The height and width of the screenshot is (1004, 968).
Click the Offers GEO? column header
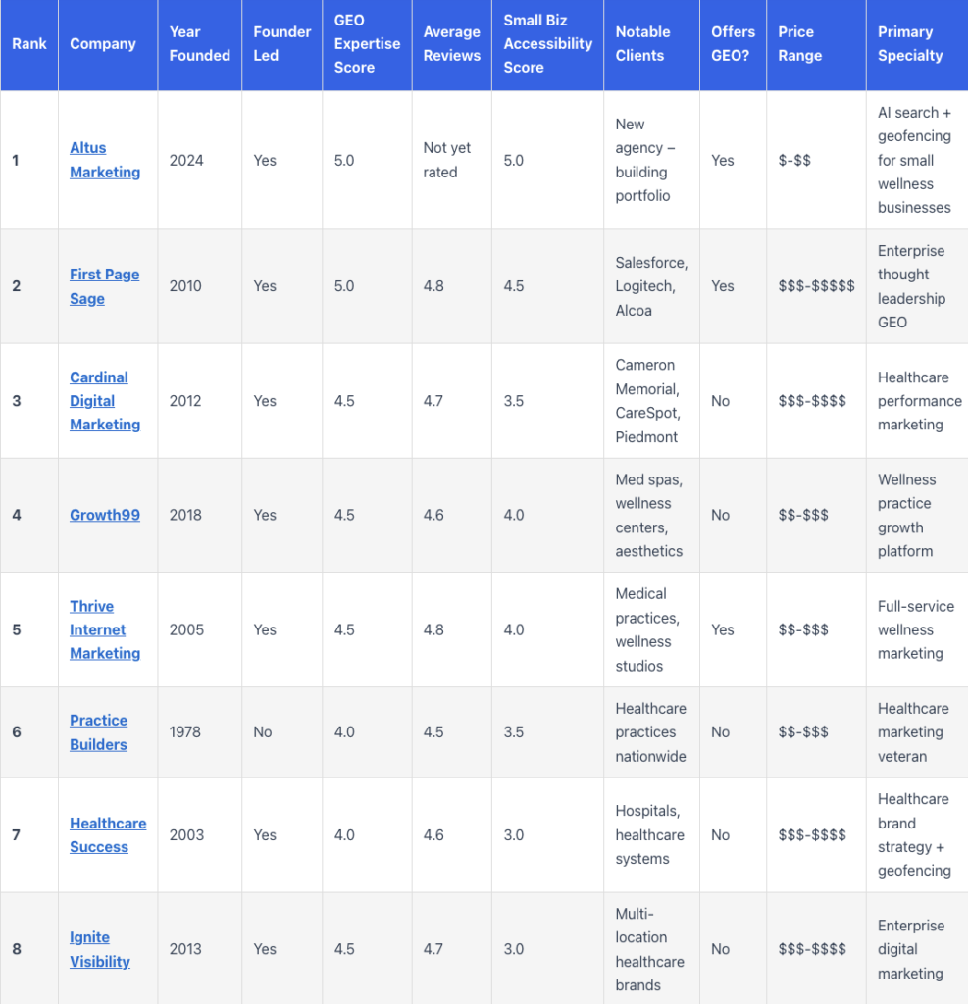(733, 44)
